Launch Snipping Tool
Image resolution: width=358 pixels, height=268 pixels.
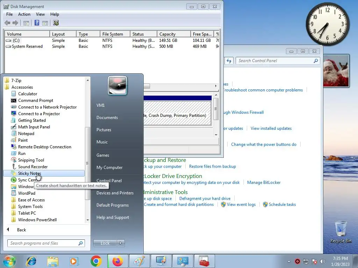(x=31, y=160)
